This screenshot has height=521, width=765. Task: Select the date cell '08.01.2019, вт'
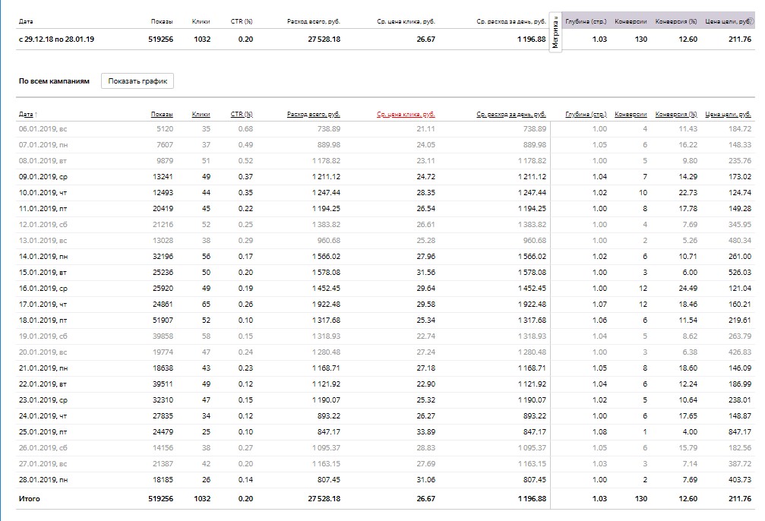pyautogui.click(x=43, y=160)
